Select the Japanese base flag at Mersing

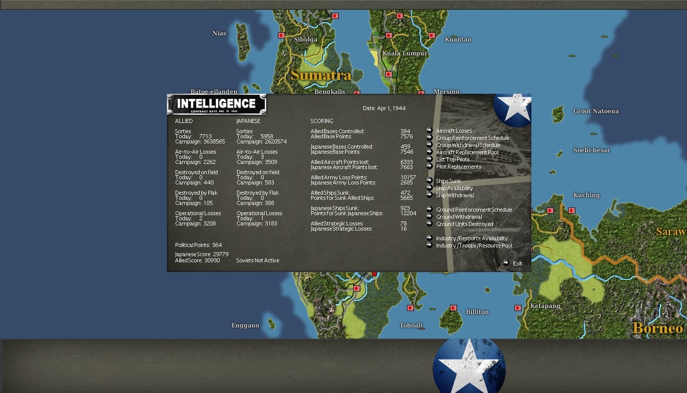421,93
